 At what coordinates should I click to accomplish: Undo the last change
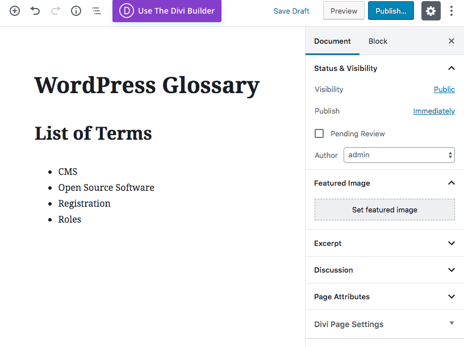coord(35,11)
